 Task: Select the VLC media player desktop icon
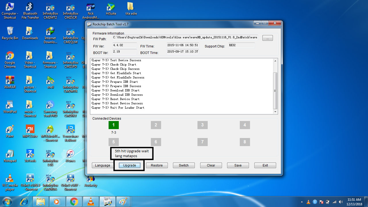pyautogui.click(x=10, y=182)
